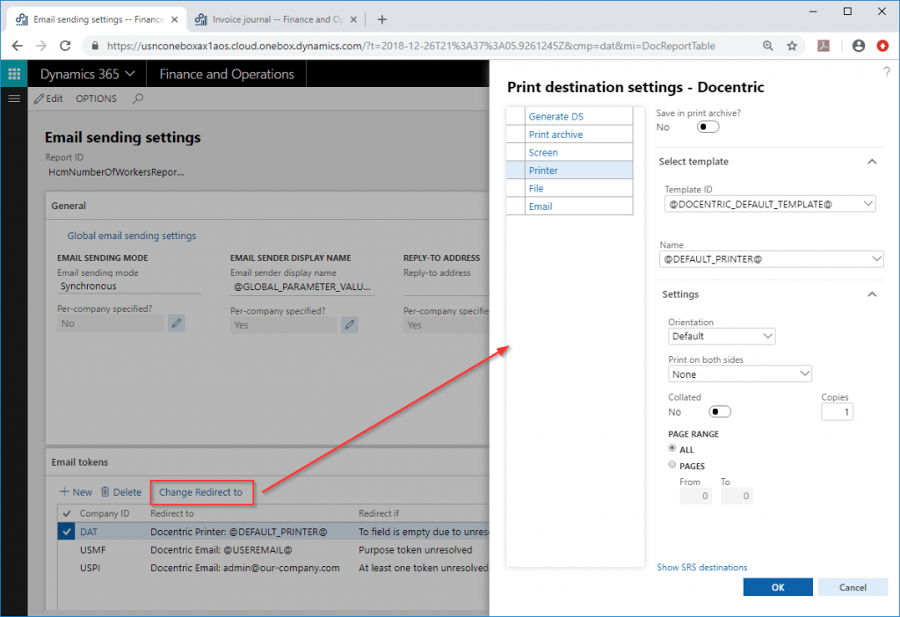Bookmark page with star icon
The image size is (900, 617).
pos(792,46)
